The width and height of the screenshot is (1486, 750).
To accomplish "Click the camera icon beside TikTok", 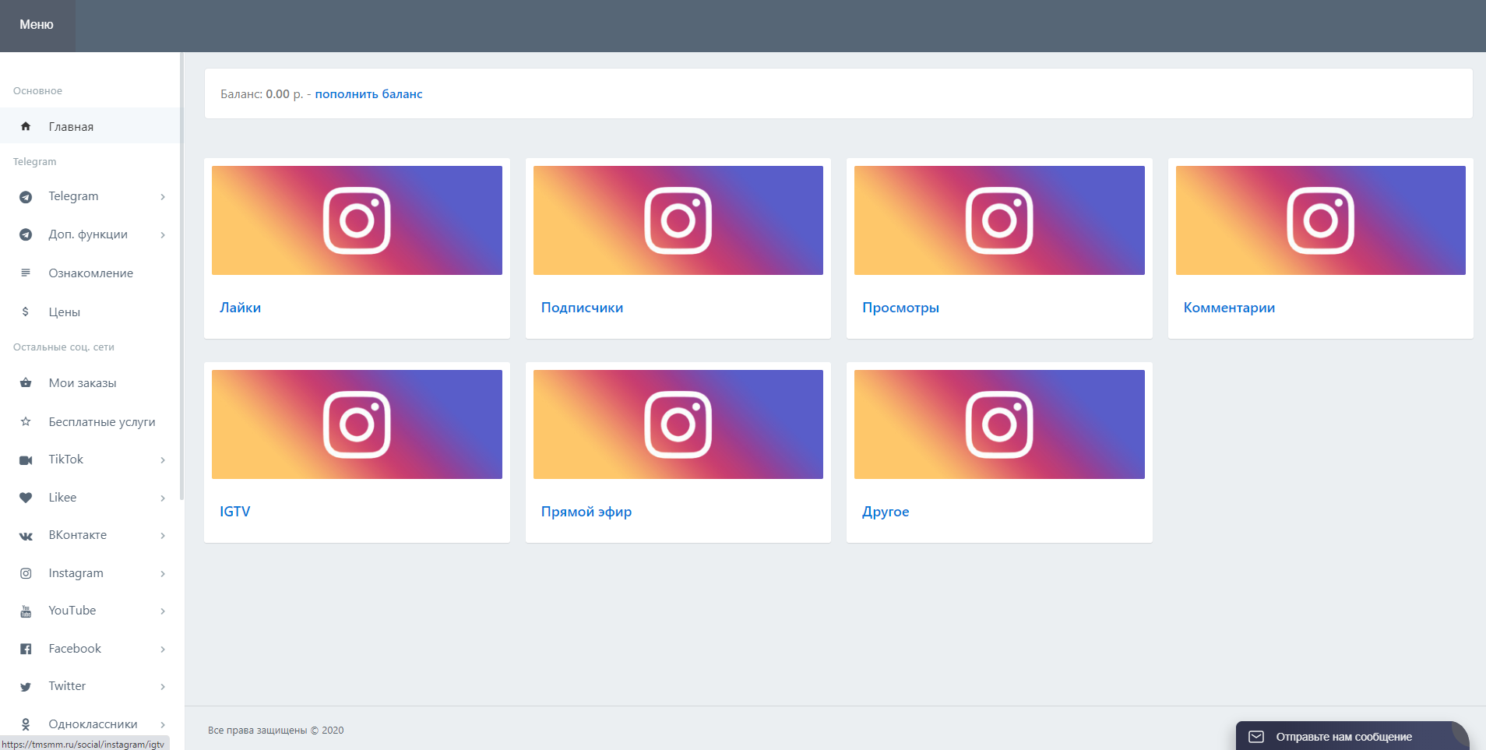I will (26, 460).
